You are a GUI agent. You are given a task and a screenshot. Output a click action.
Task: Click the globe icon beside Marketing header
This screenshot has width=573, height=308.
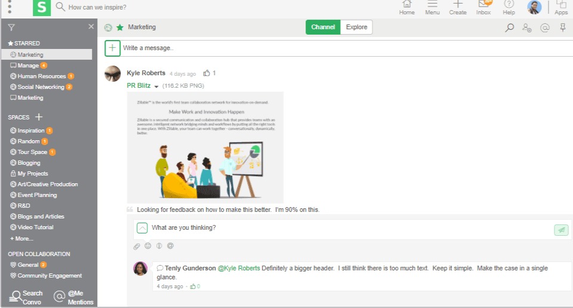(108, 27)
